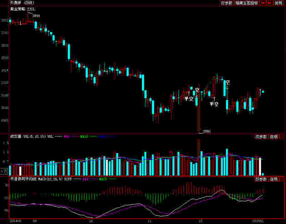Image resolution: width=286 pixels, height=224 pixels.
Task: Click the 空 short signal arrow near 平空
Action: (197, 89)
